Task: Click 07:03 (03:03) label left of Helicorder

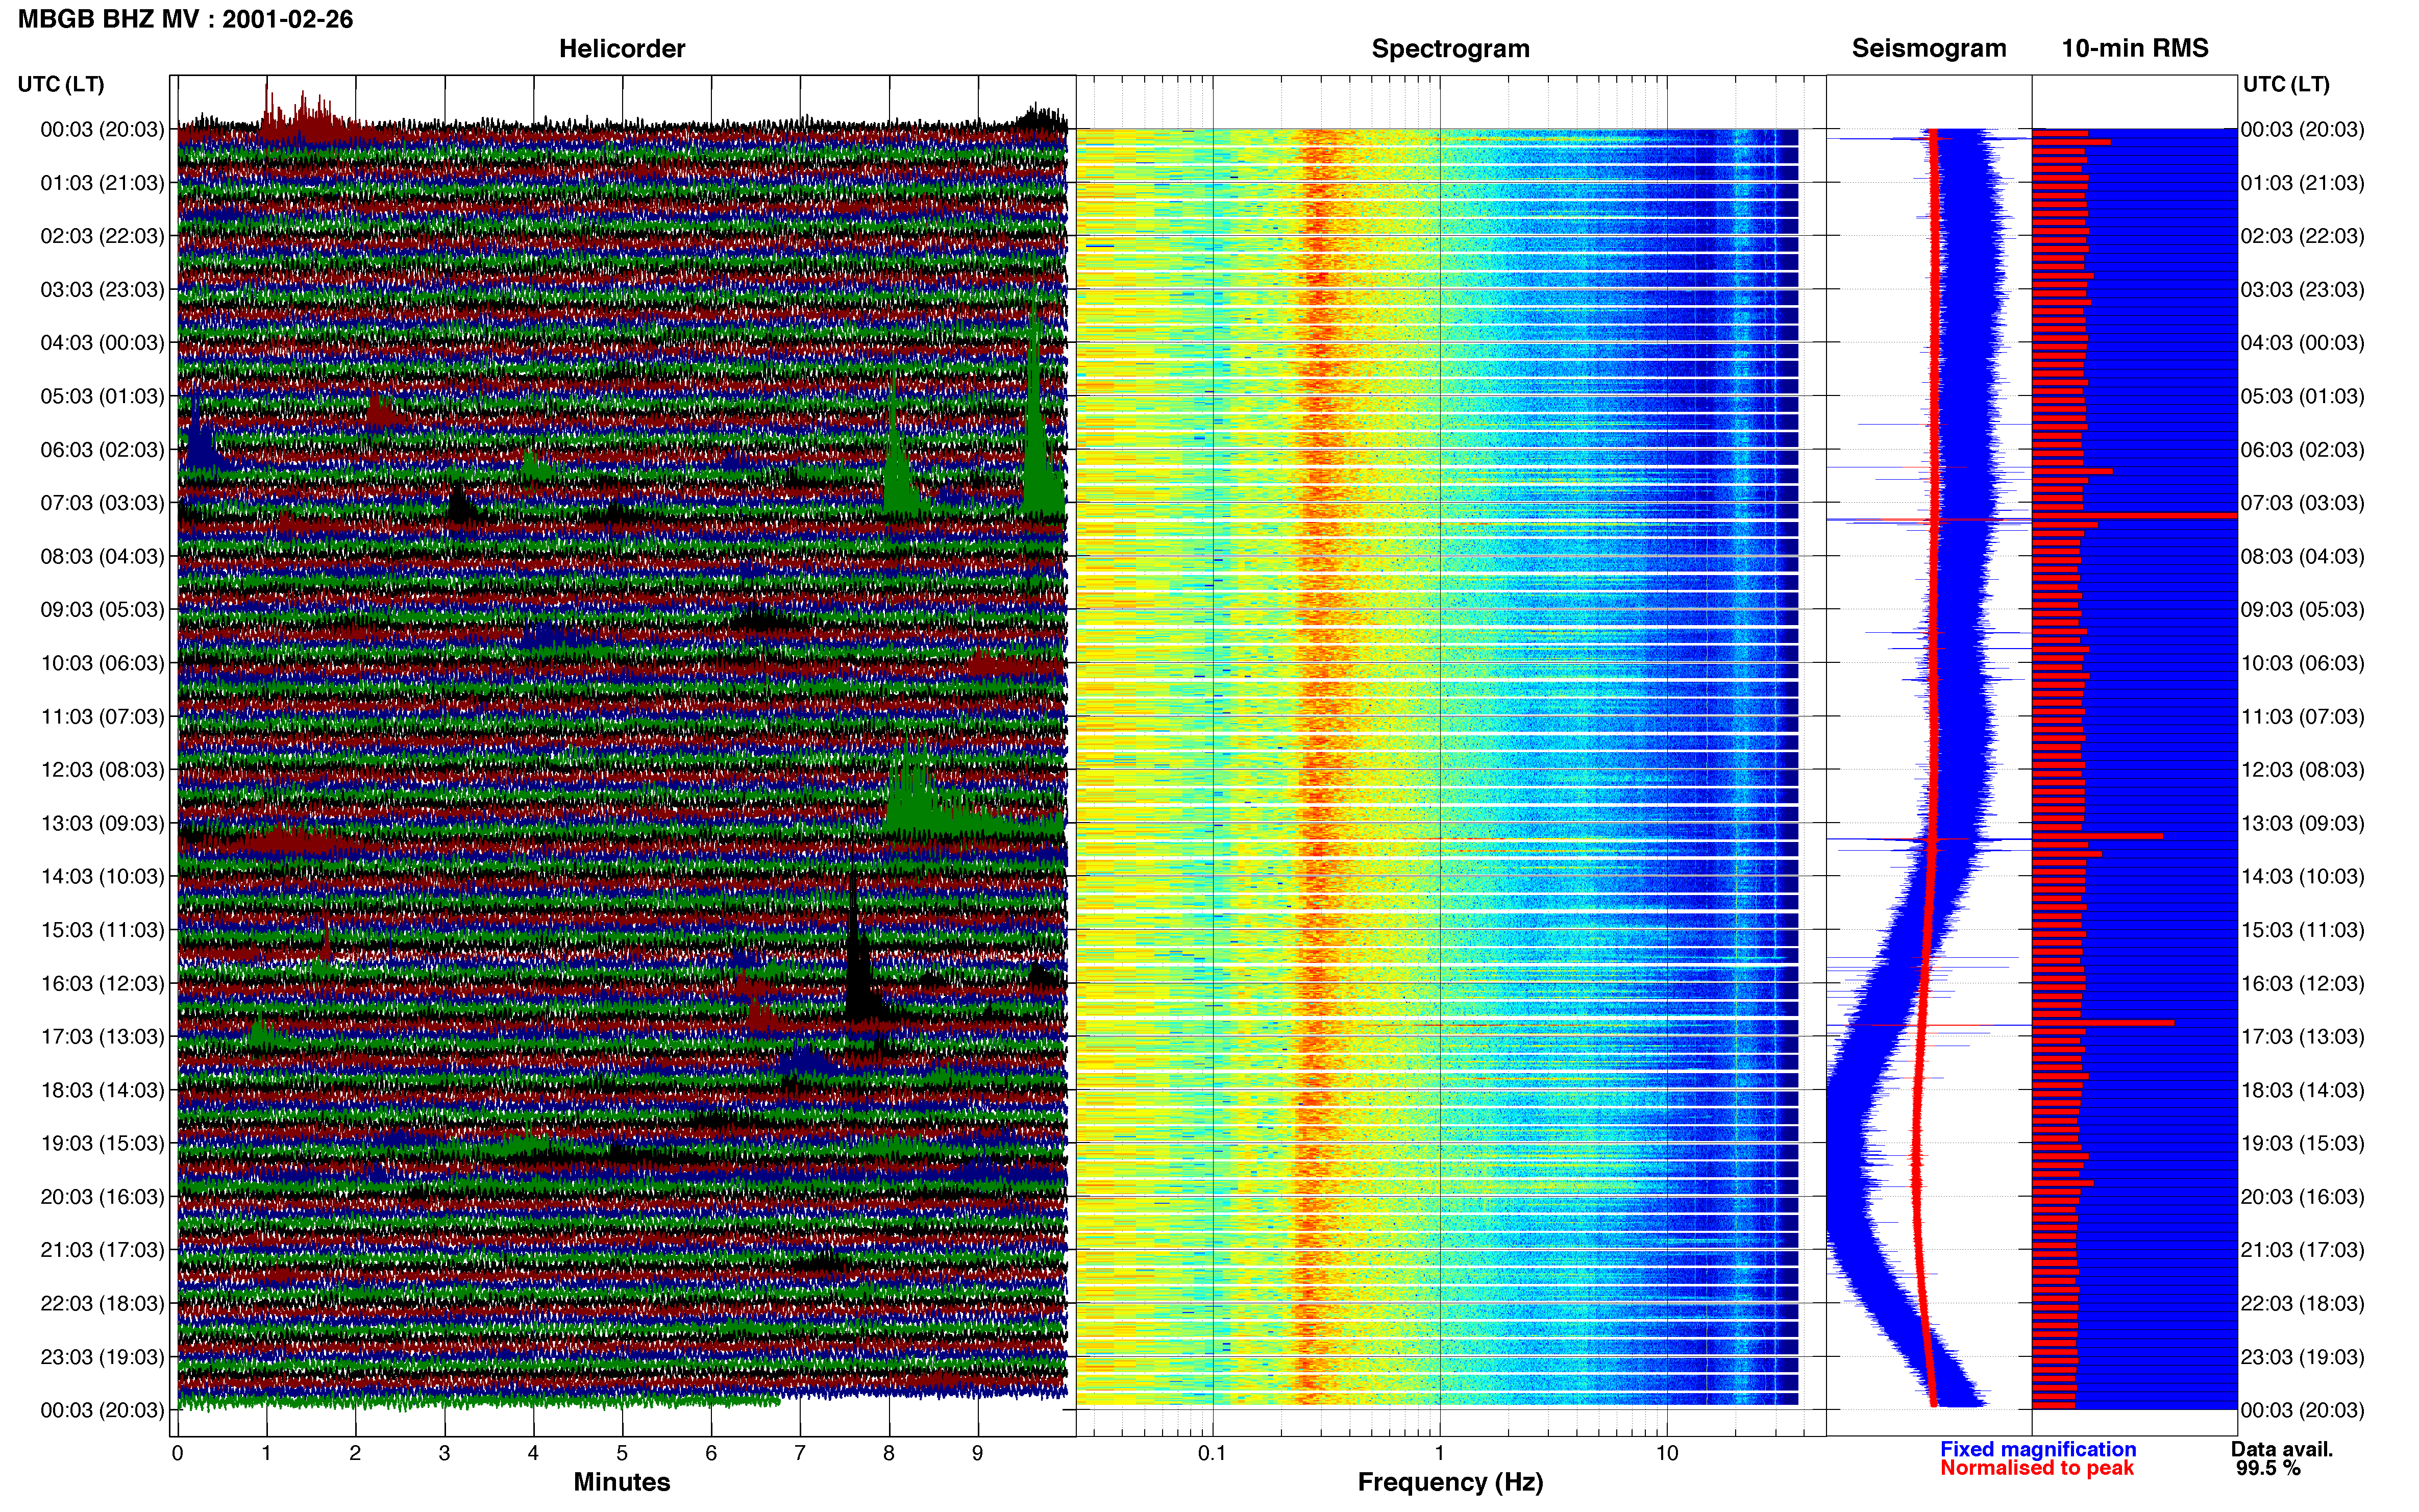Action: tap(102, 503)
